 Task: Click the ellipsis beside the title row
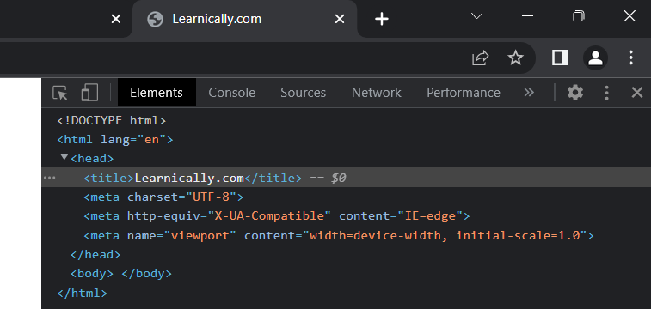[x=49, y=178]
